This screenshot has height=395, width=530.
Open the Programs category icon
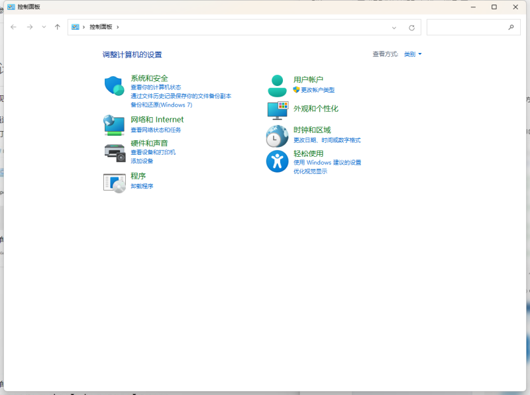[x=114, y=182]
